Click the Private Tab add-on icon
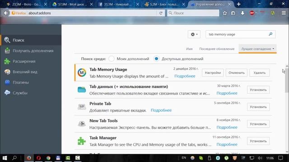The height and width of the screenshot is (162, 289). (x=82, y=107)
